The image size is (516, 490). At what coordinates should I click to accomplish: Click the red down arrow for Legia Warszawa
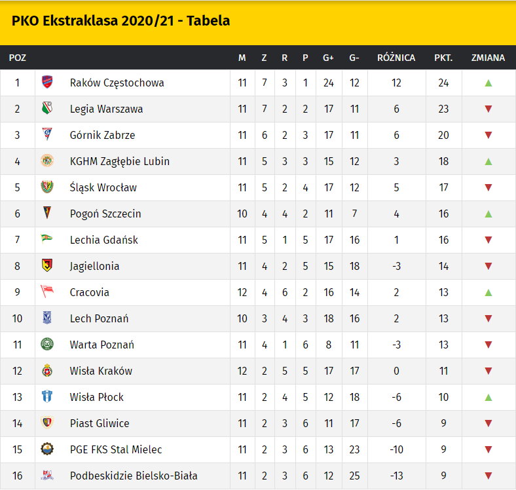pos(488,109)
